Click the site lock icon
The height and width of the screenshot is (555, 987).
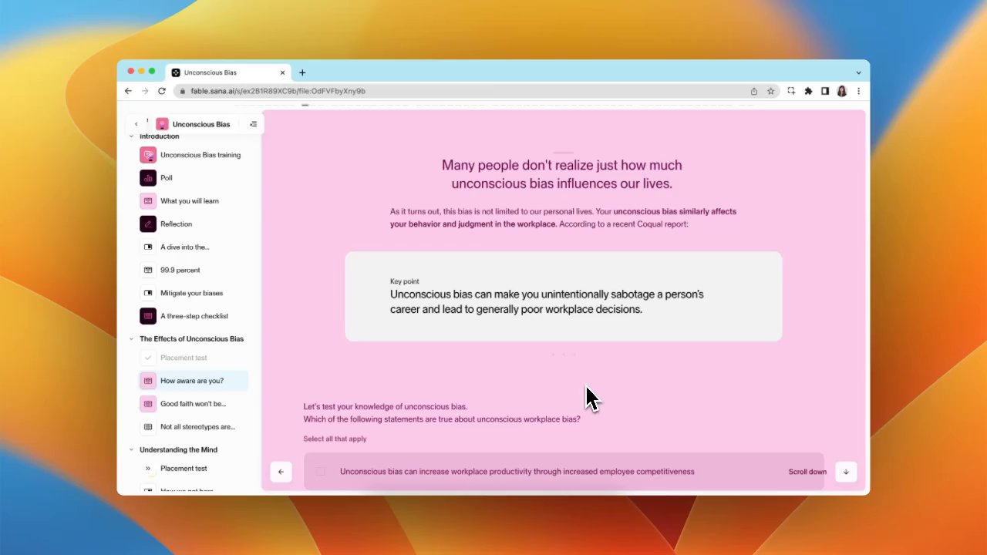tap(181, 91)
